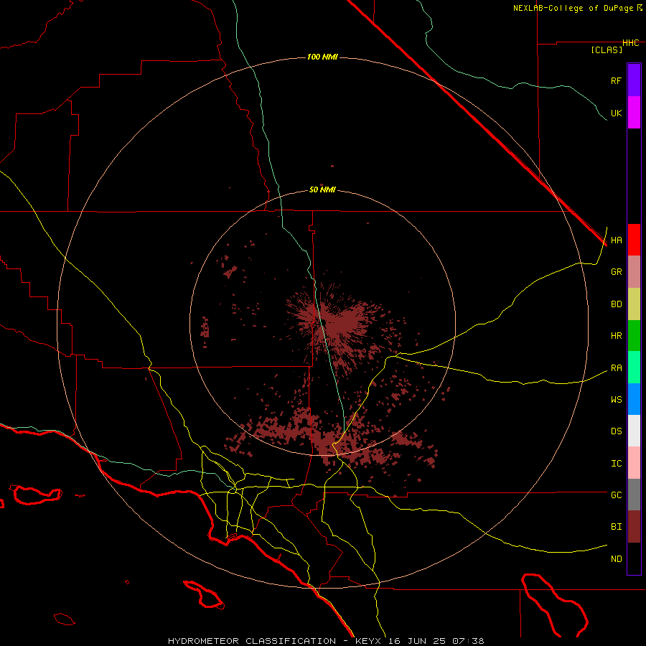The height and width of the screenshot is (646, 646).
Task: Click the "UK" legend label text
Action: (x=616, y=113)
